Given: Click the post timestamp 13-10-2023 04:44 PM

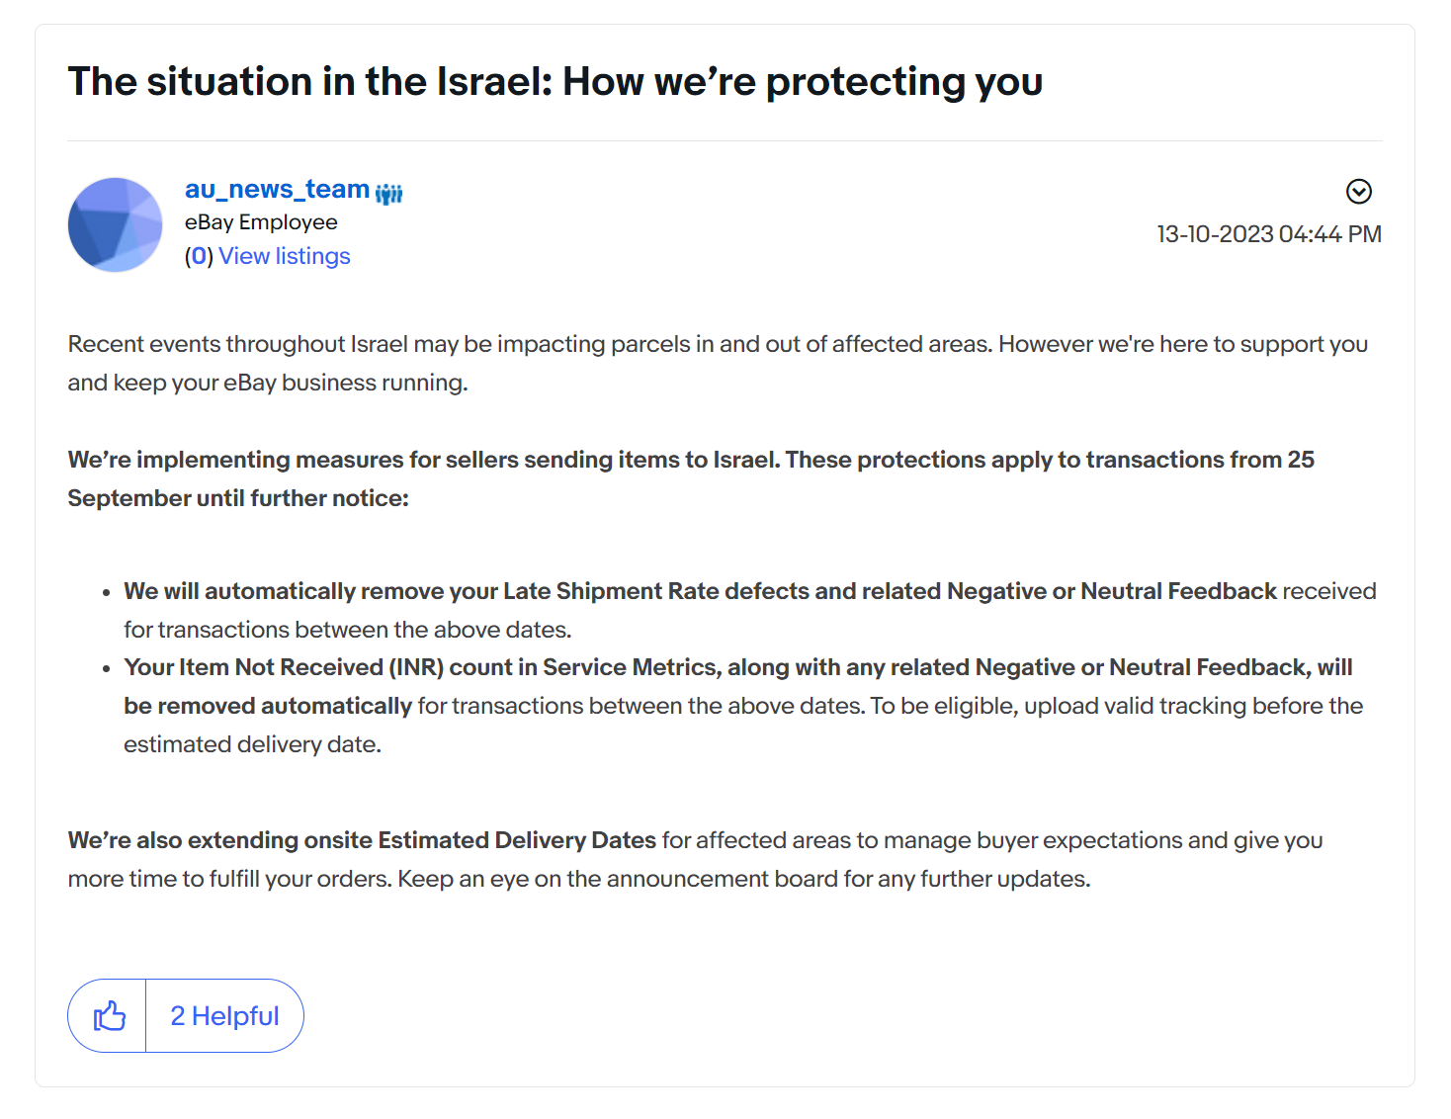Looking at the screenshot, I should [x=1268, y=234].
